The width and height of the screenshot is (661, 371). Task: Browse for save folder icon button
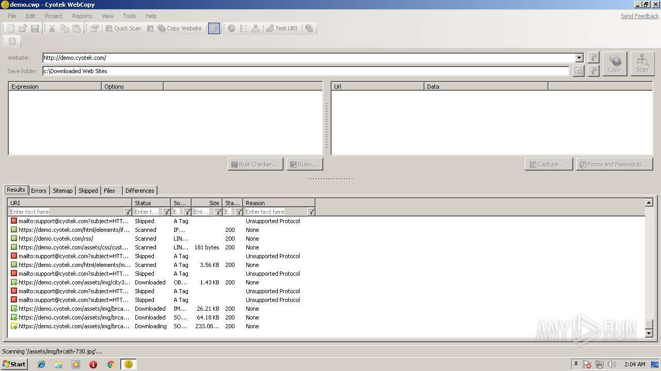[578, 71]
